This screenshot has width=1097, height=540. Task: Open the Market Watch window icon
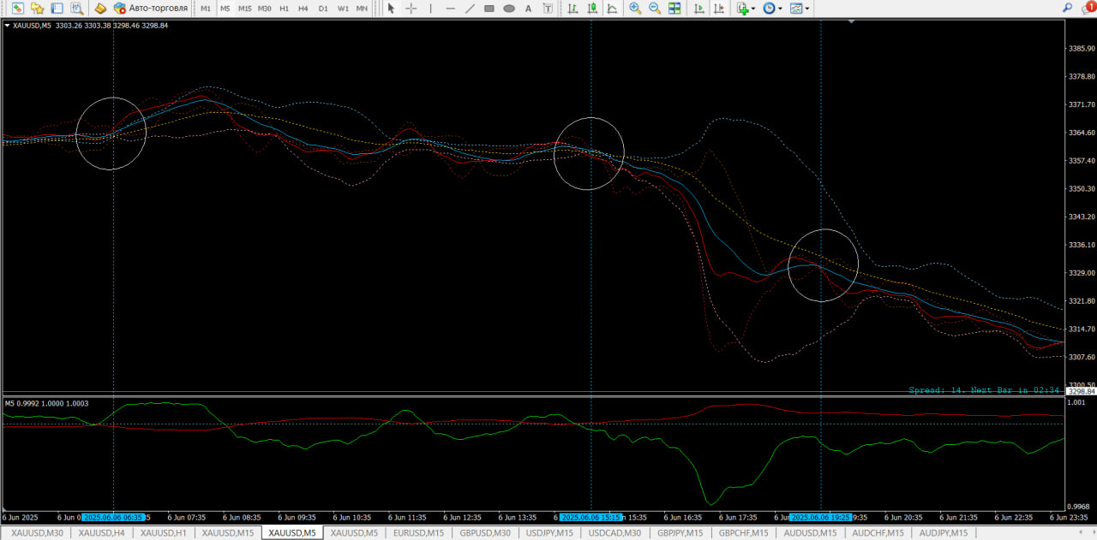pos(17,9)
